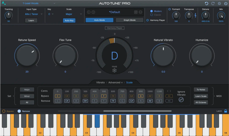Click the redo arrow icon
This screenshot has width=229, height=136.
tap(213, 3)
